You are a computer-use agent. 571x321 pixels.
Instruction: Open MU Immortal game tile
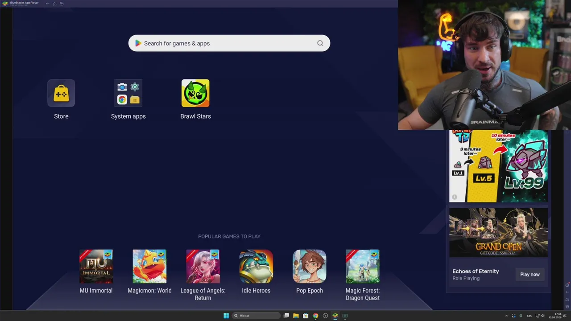click(x=96, y=267)
